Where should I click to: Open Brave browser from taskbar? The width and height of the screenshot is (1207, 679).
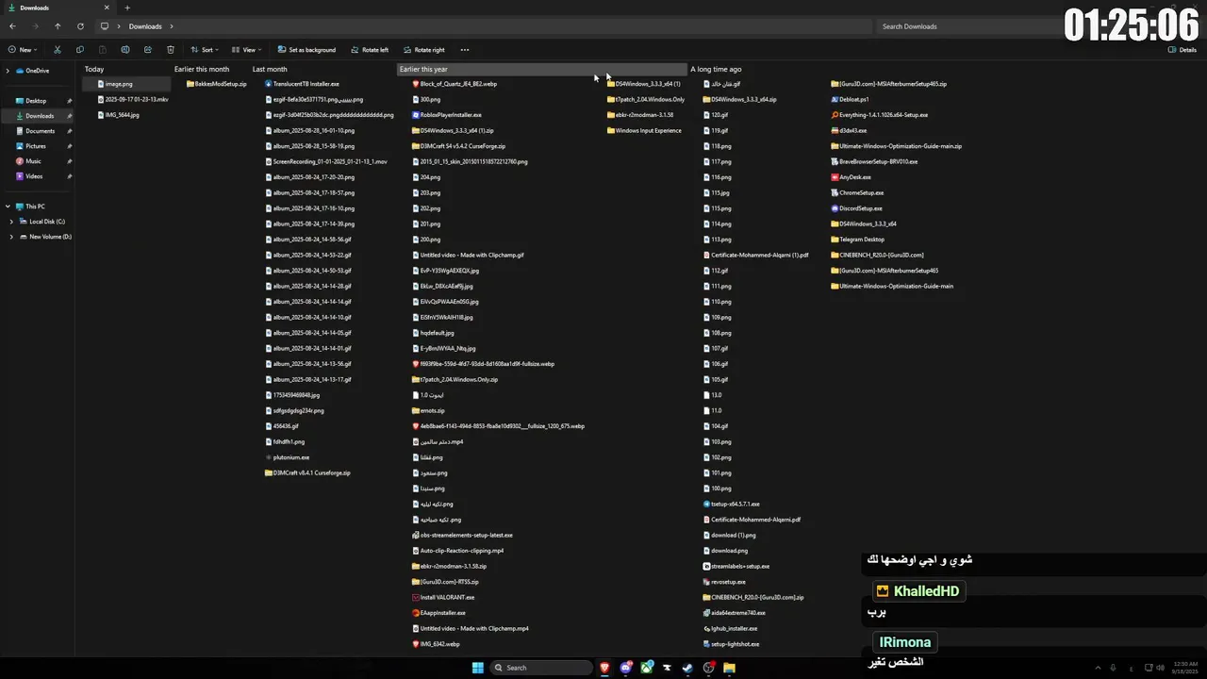click(604, 668)
